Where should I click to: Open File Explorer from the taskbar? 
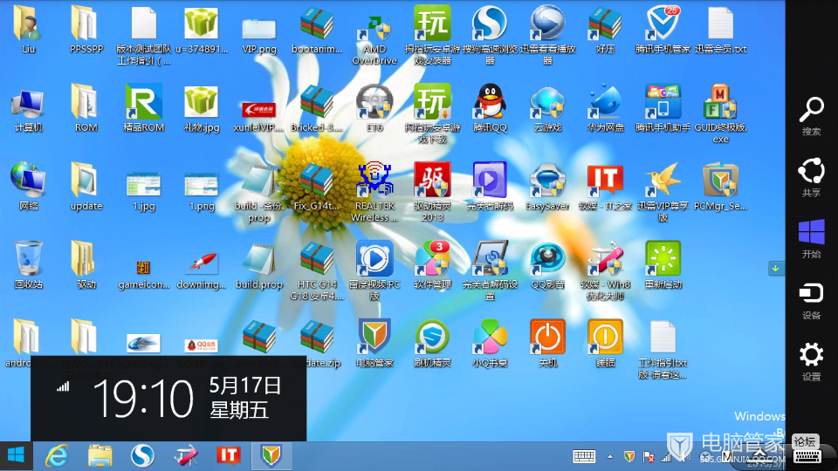pyautogui.click(x=100, y=455)
